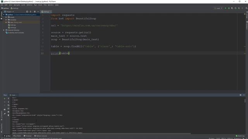Open Project panel settings gear

[x=34, y=12]
